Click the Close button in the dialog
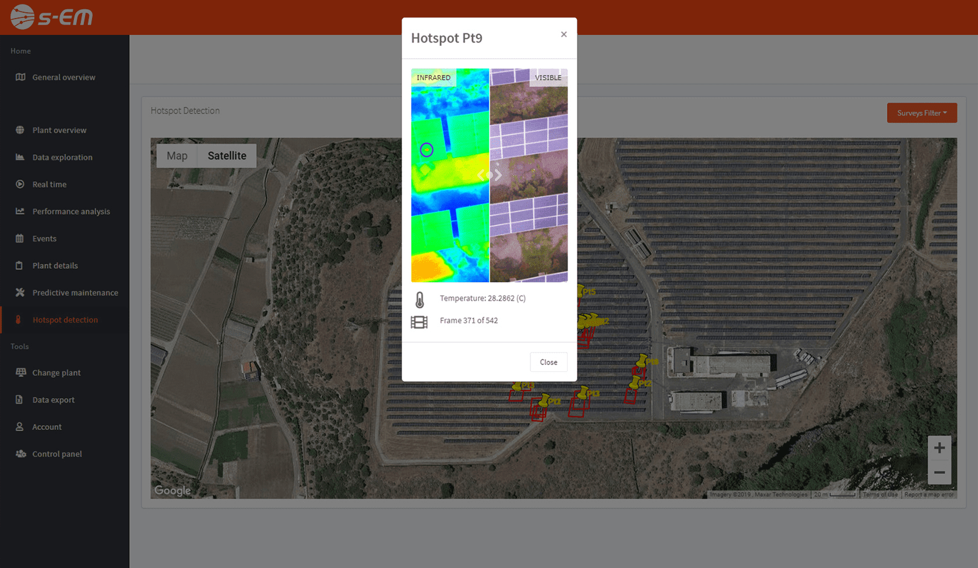This screenshot has height=568, width=978. point(548,362)
